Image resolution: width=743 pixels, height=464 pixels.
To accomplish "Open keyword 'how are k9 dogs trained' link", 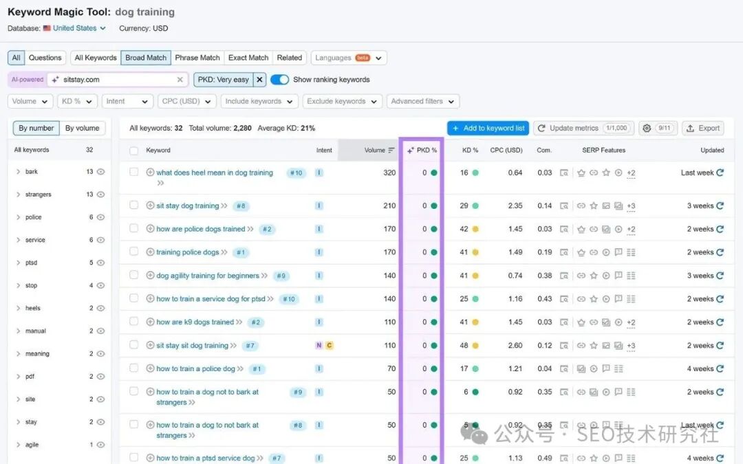I will (x=195, y=322).
